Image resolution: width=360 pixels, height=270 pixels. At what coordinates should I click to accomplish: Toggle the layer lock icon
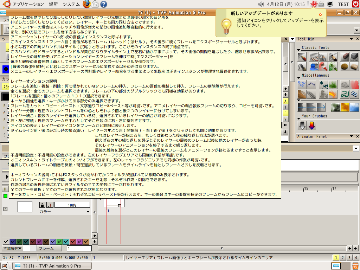pos(42,205)
